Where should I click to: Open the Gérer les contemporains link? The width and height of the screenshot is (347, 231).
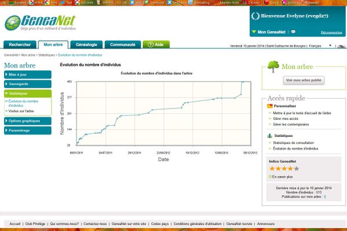[x=291, y=125]
